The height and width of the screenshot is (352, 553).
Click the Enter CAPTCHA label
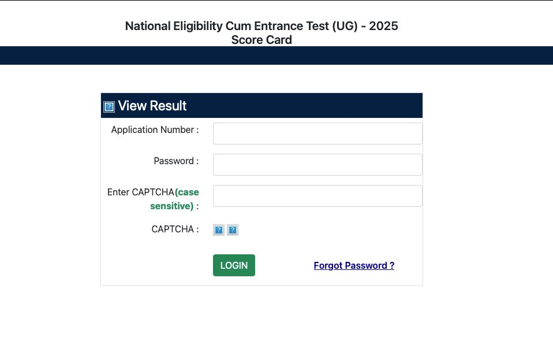(x=141, y=192)
